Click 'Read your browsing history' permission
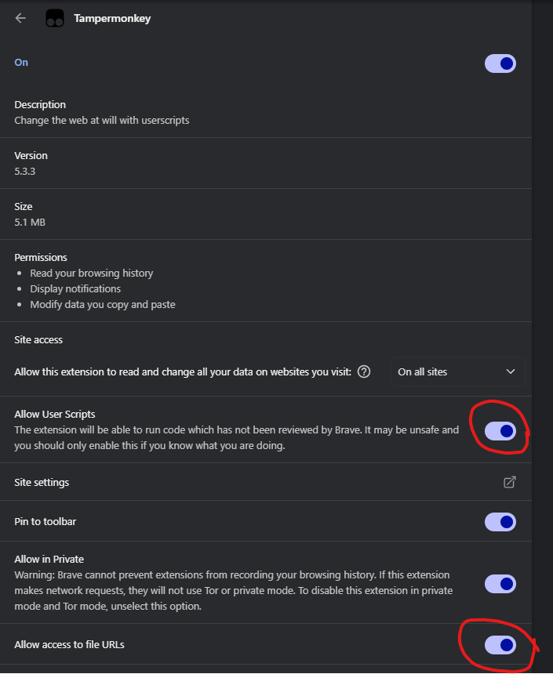The height and width of the screenshot is (674, 553). pyautogui.click(x=91, y=273)
